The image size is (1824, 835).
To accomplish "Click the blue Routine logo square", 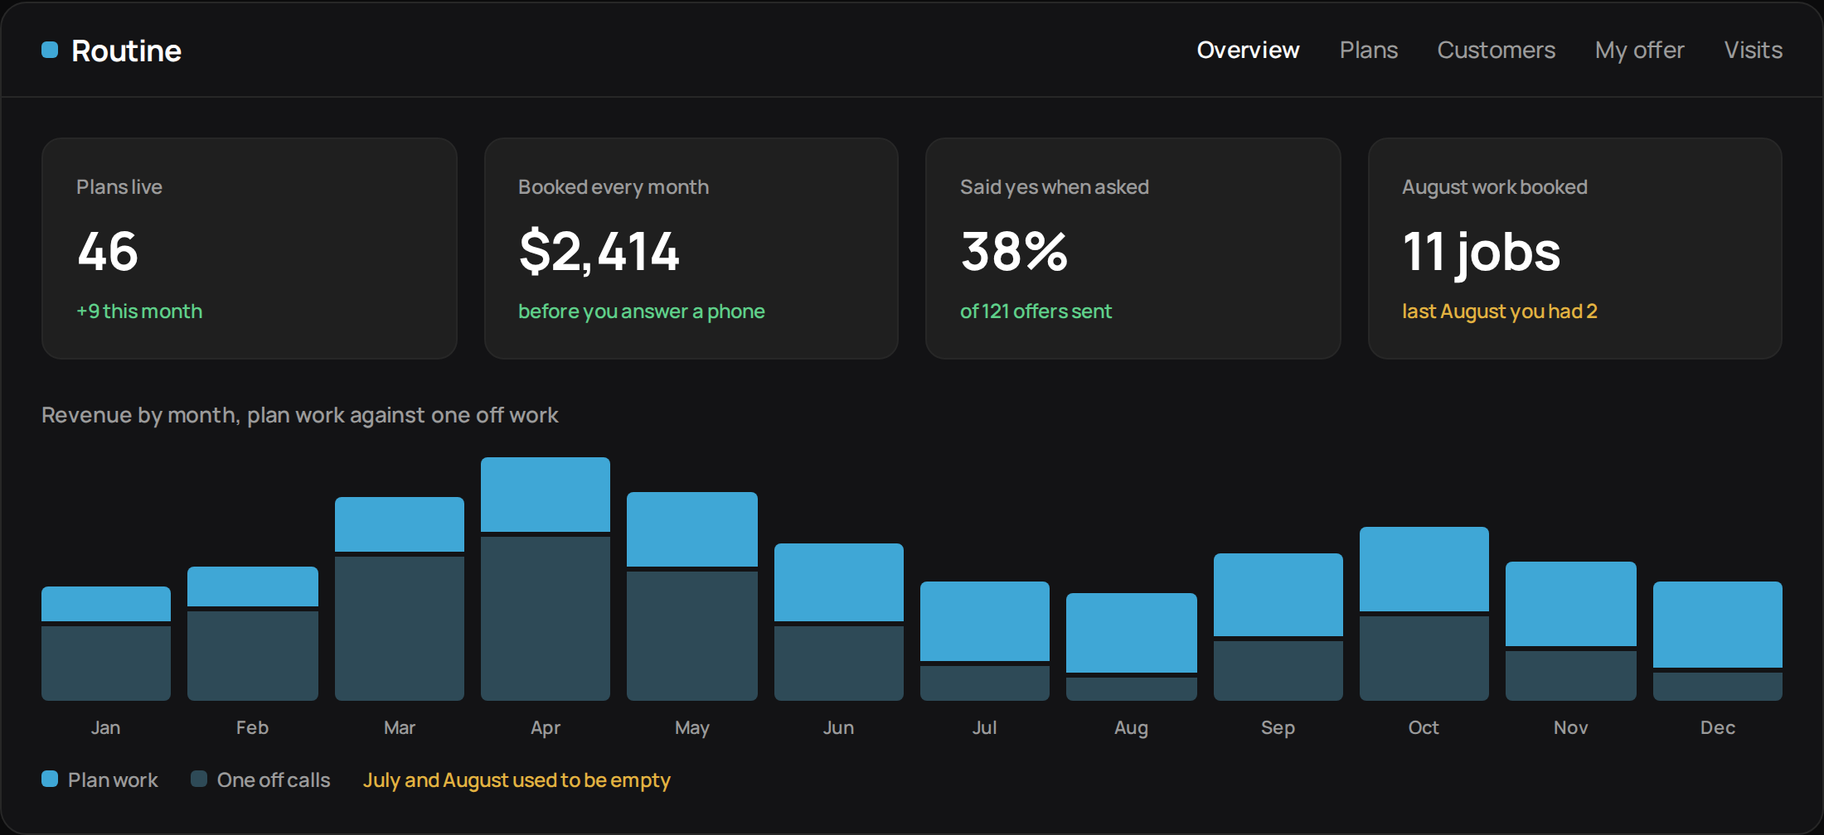I will coord(50,51).
